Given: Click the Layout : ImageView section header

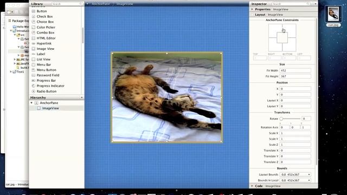Looking at the screenshot, I should (x=283, y=15).
